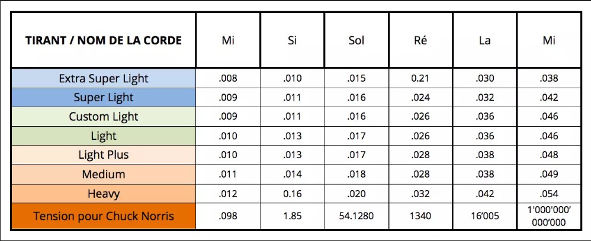The height and width of the screenshot is (241, 591).
Task: Click the 54.1280 value cell
Action: 356,216
